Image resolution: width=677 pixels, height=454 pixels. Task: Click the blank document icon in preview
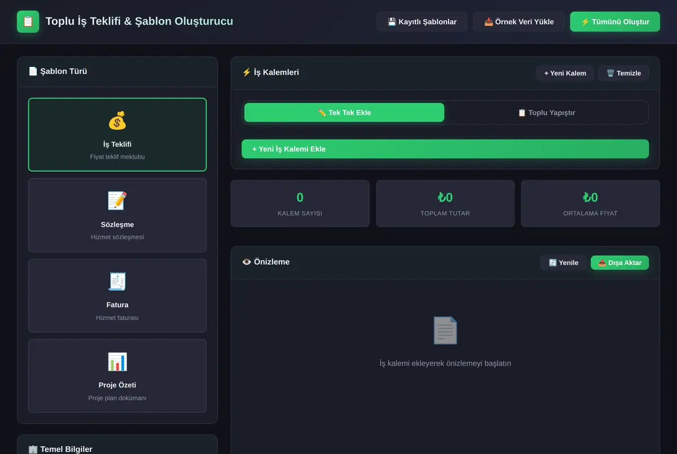(x=445, y=331)
